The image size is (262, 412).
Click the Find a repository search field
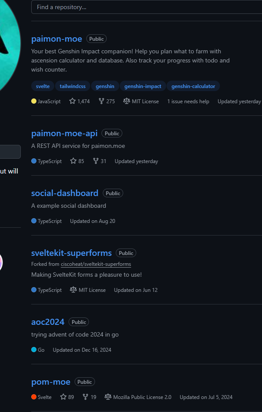(147, 7)
